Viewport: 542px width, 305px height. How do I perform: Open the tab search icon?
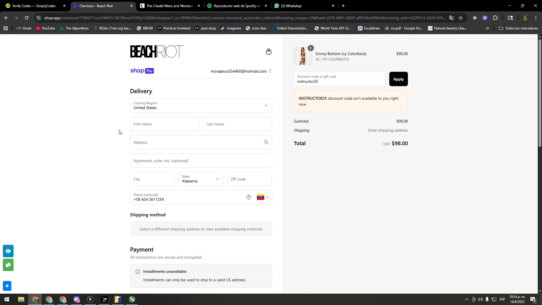pyautogui.click(x=510, y=18)
